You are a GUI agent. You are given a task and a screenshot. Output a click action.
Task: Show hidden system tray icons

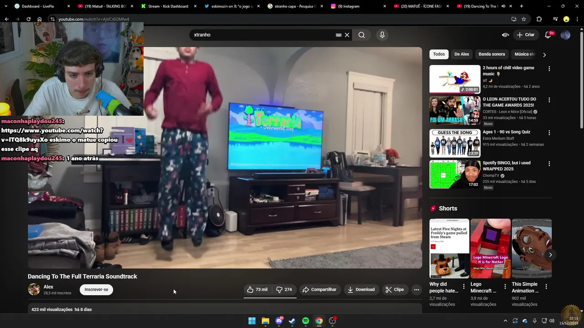click(505, 321)
